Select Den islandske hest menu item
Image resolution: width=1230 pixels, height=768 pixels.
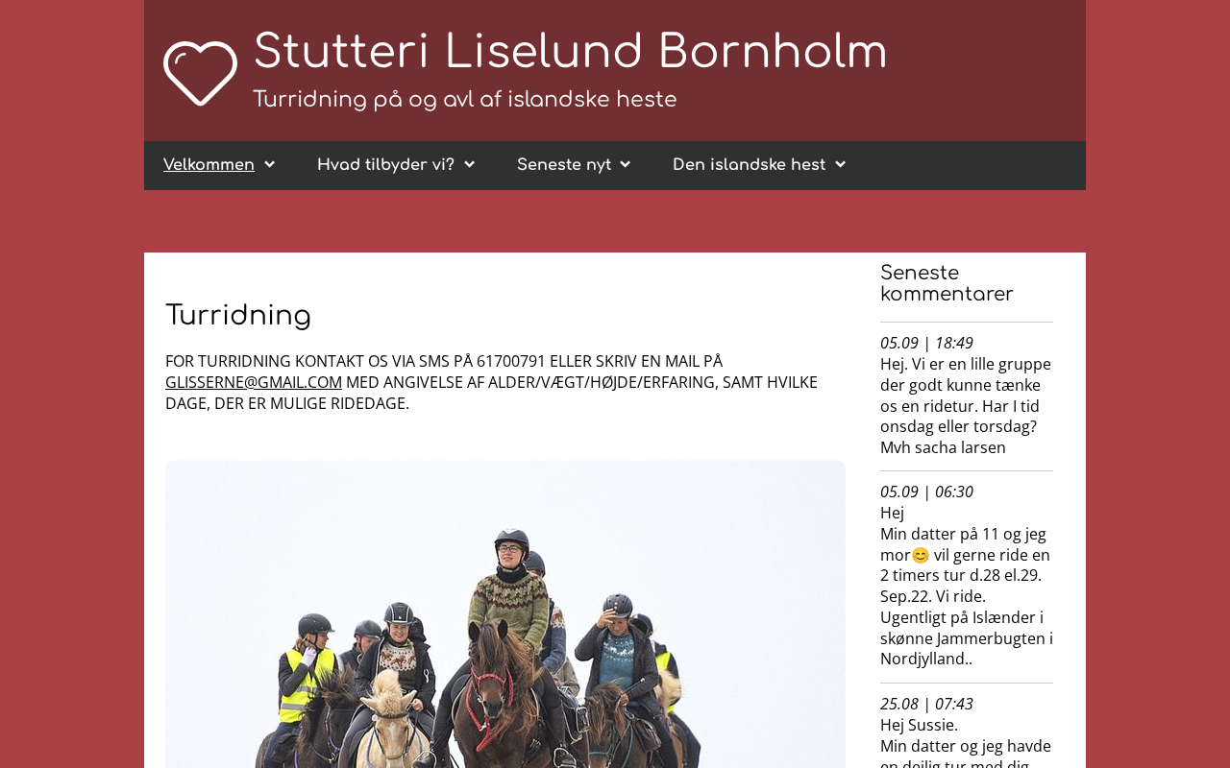coord(749,165)
